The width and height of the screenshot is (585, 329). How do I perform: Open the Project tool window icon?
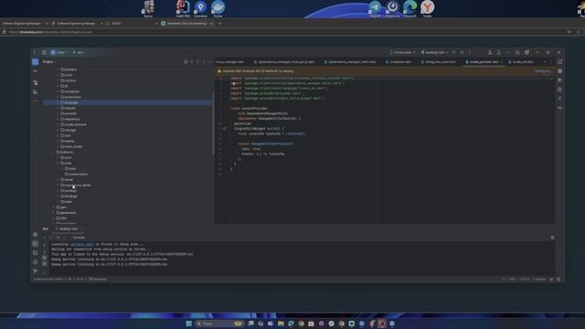(x=35, y=62)
